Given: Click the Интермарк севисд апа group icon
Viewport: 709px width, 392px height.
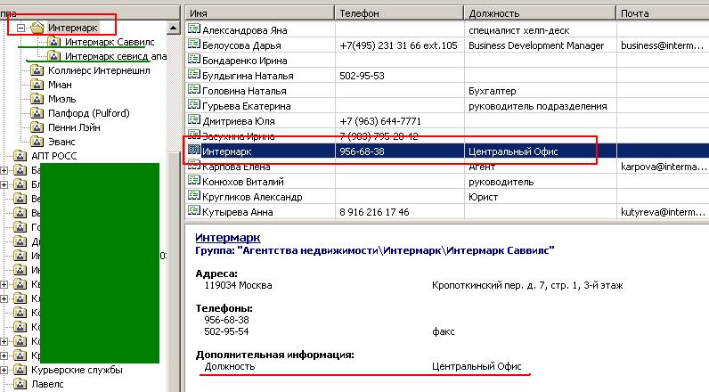Looking at the screenshot, I should (x=53, y=56).
